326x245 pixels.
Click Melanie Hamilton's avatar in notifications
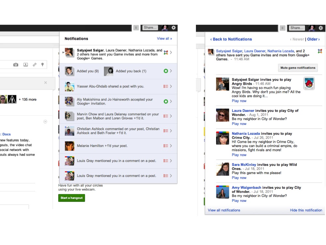tap(69, 146)
